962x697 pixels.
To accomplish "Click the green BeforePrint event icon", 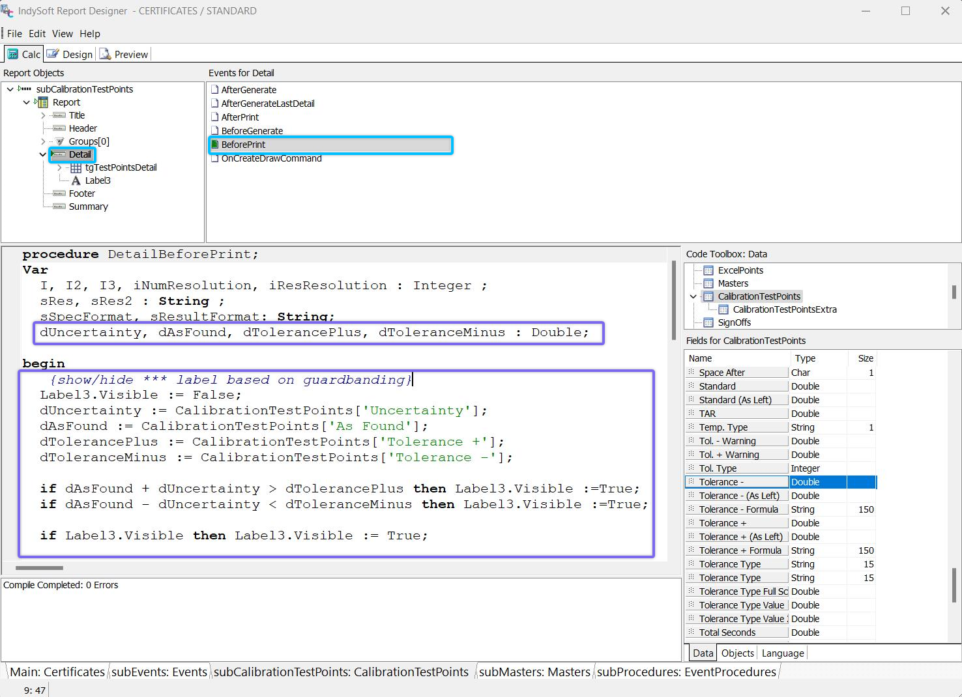I will pos(215,145).
